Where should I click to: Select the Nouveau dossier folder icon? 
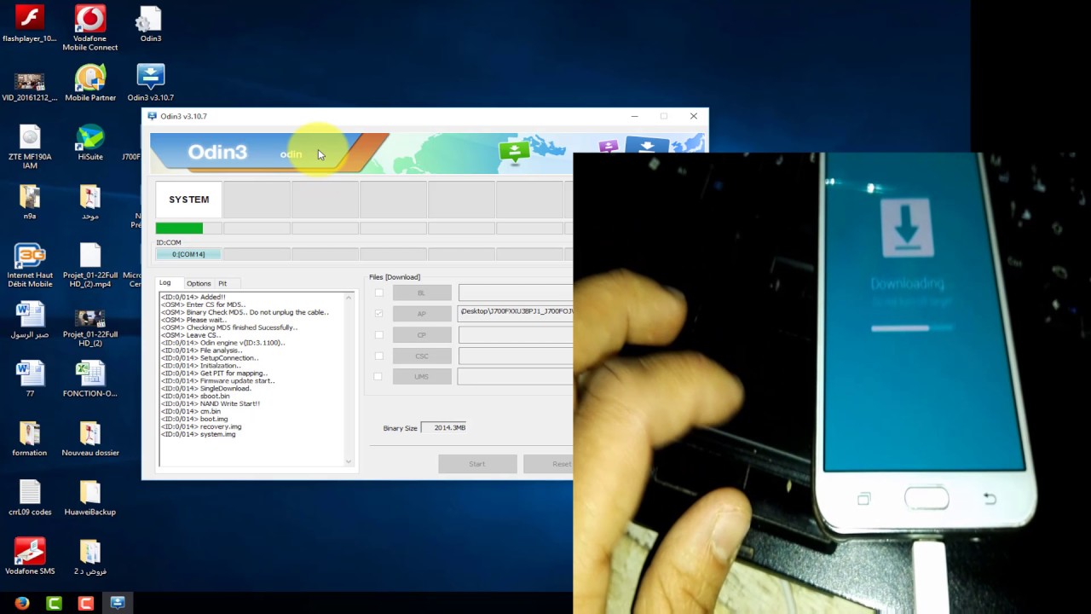(x=89, y=438)
